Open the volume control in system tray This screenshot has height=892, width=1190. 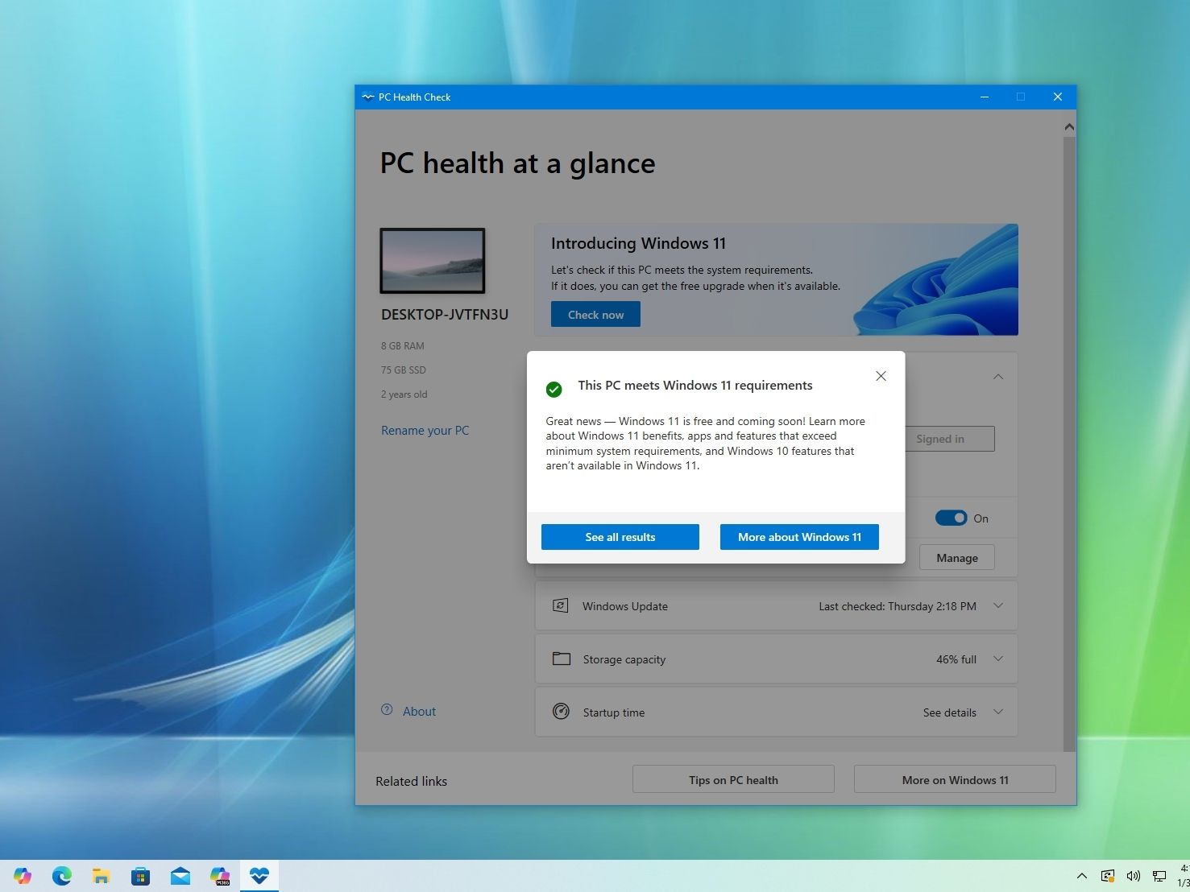click(1134, 876)
